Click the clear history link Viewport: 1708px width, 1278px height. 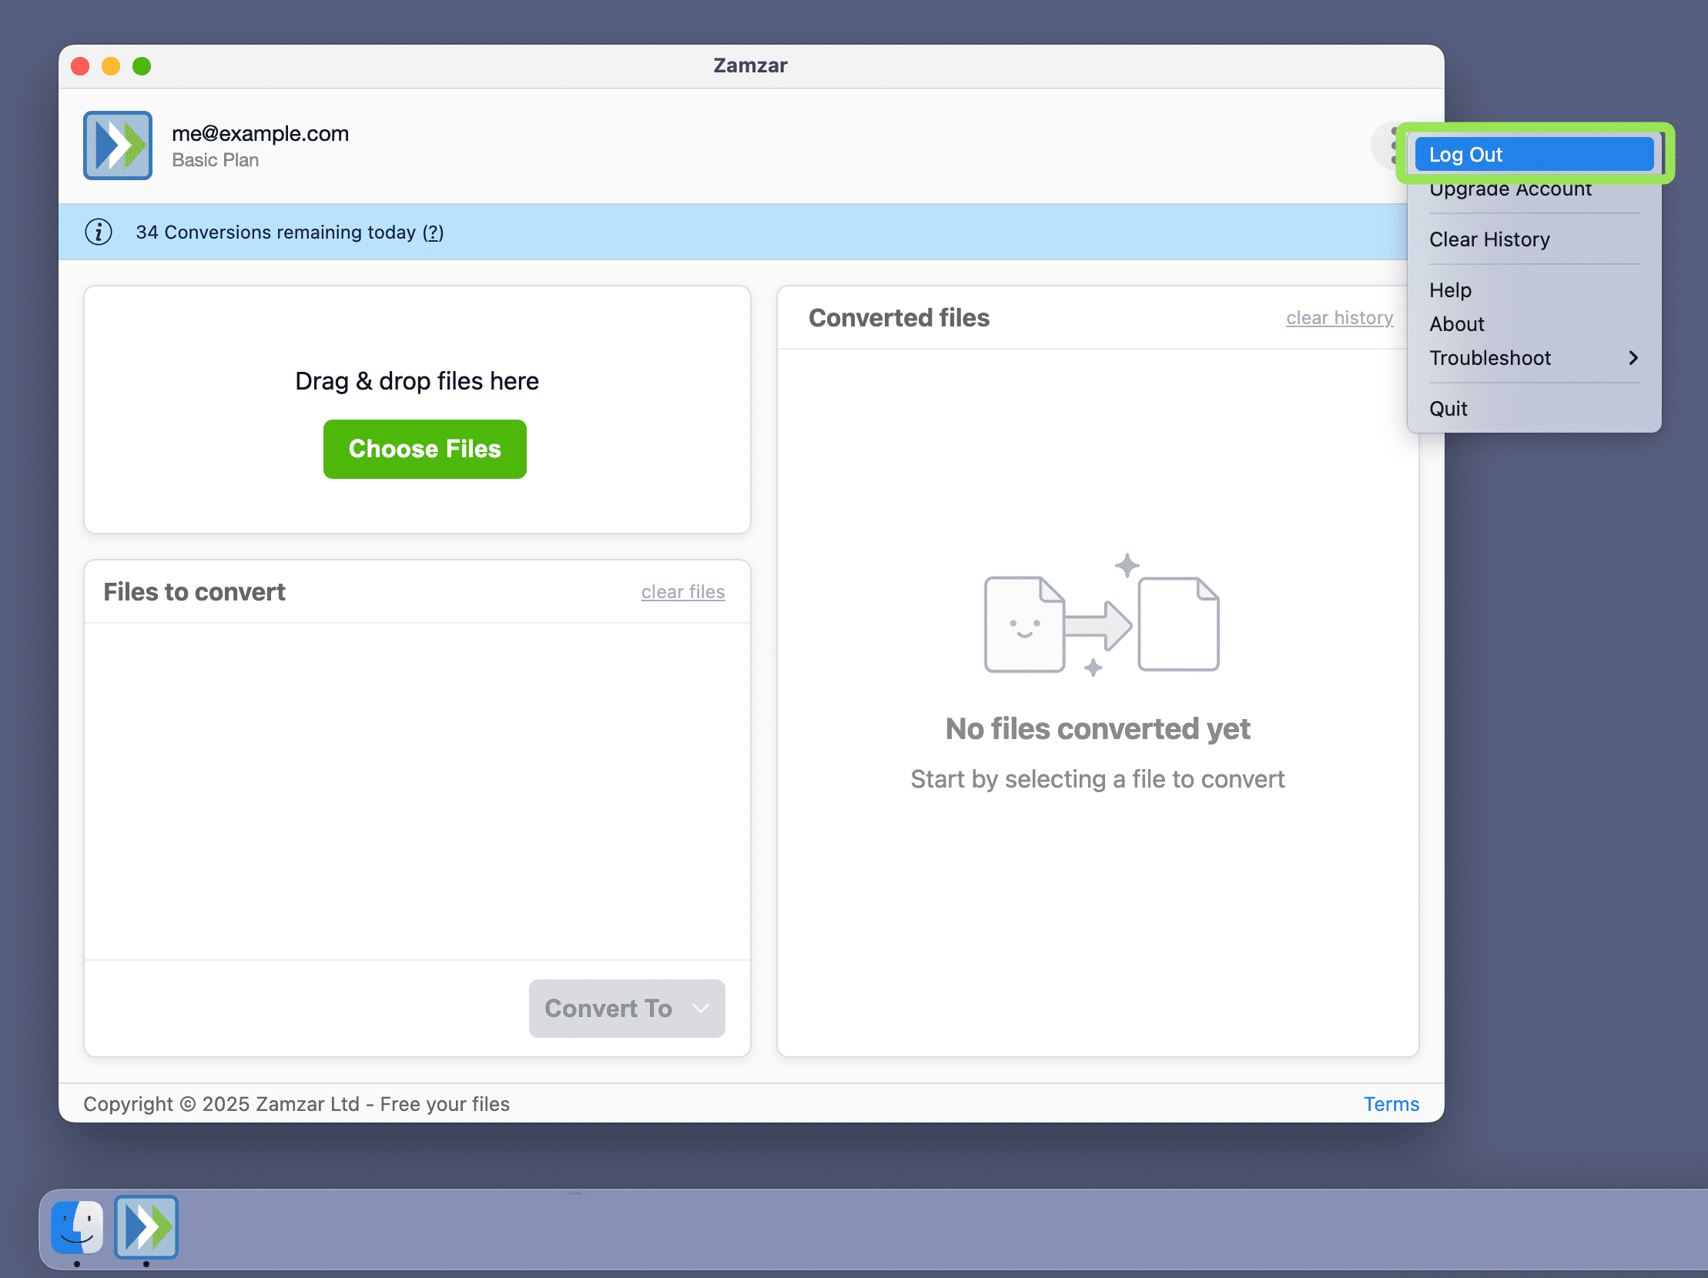(x=1339, y=318)
